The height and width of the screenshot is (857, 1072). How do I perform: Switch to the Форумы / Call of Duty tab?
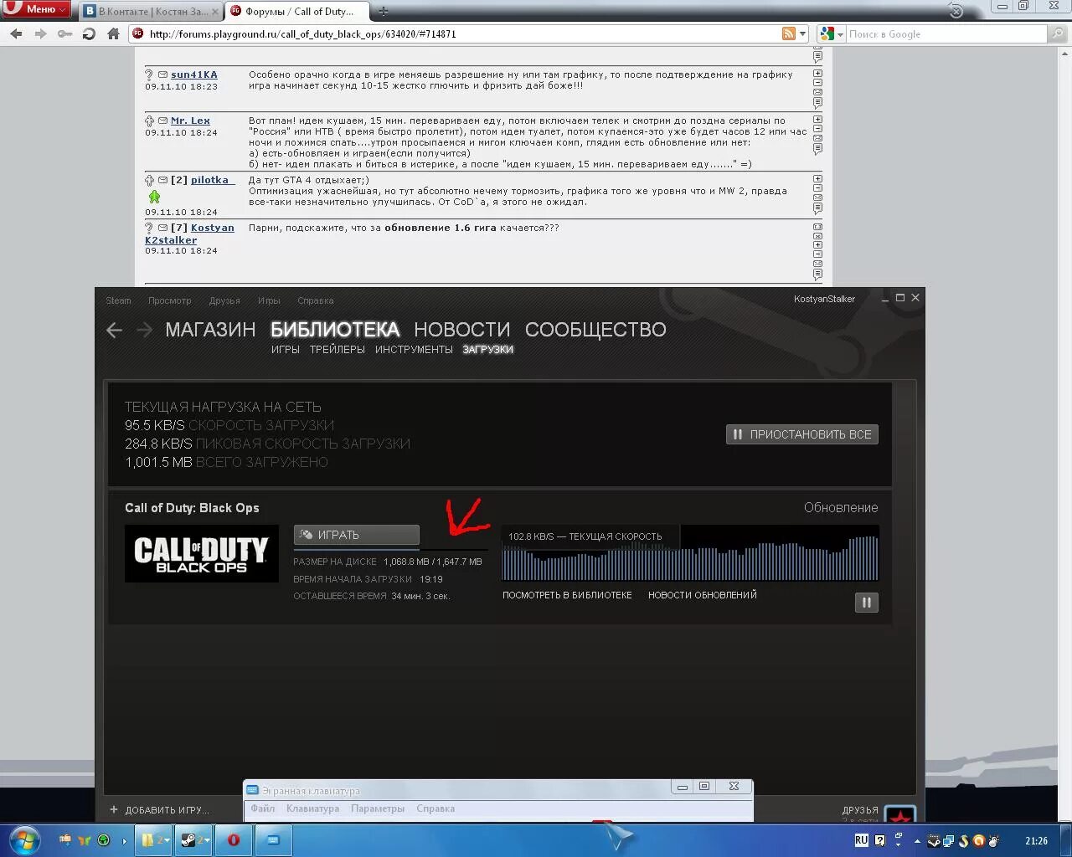[x=296, y=12]
